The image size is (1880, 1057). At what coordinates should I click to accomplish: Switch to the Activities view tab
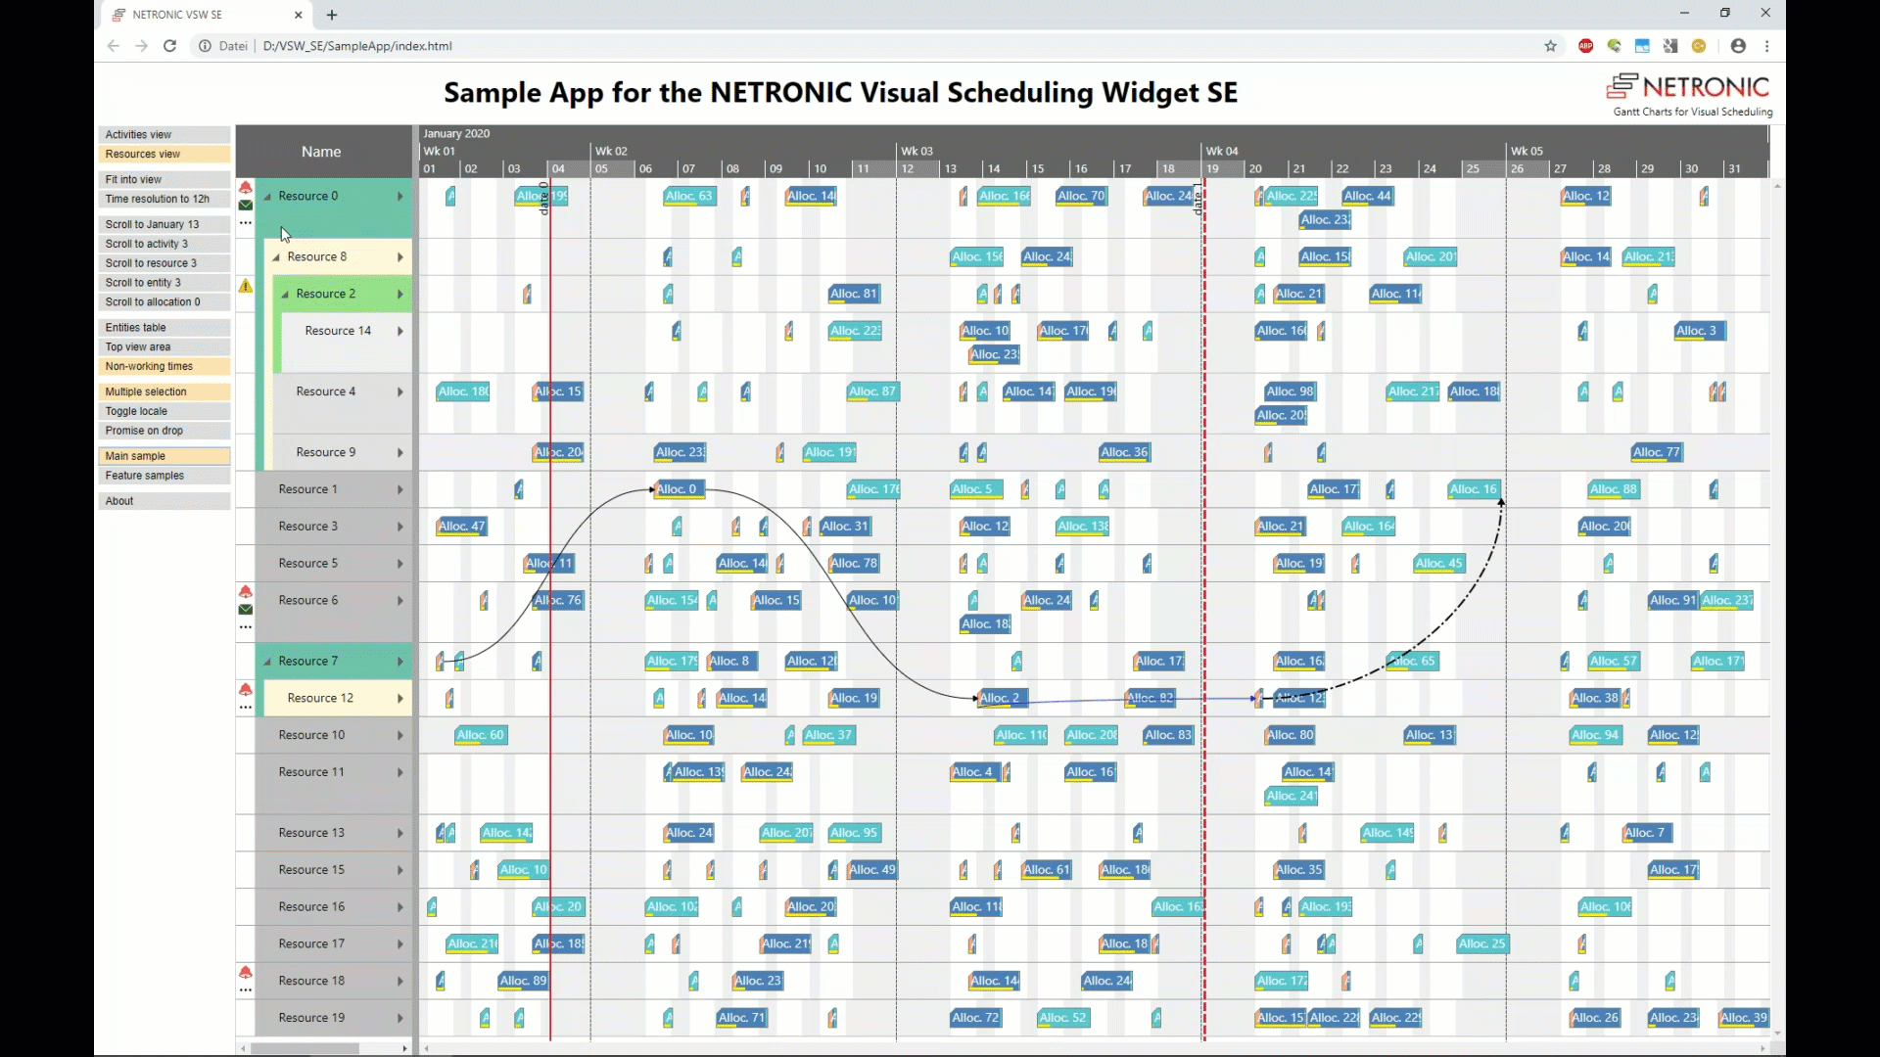164,134
